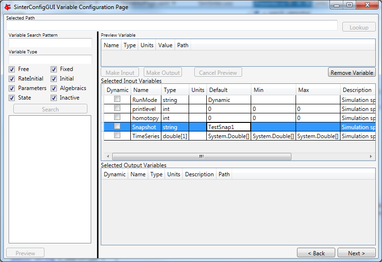The width and height of the screenshot is (382, 262).
Task: Select the TimeSeries name cell
Action: pos(146,136)
